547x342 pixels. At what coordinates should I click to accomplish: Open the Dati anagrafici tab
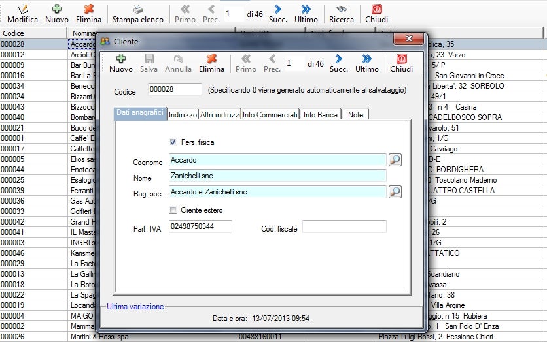point(140,113)
